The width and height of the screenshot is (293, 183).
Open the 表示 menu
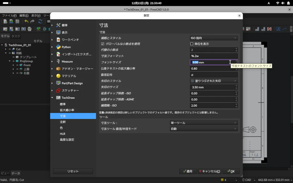pos(36,16)
